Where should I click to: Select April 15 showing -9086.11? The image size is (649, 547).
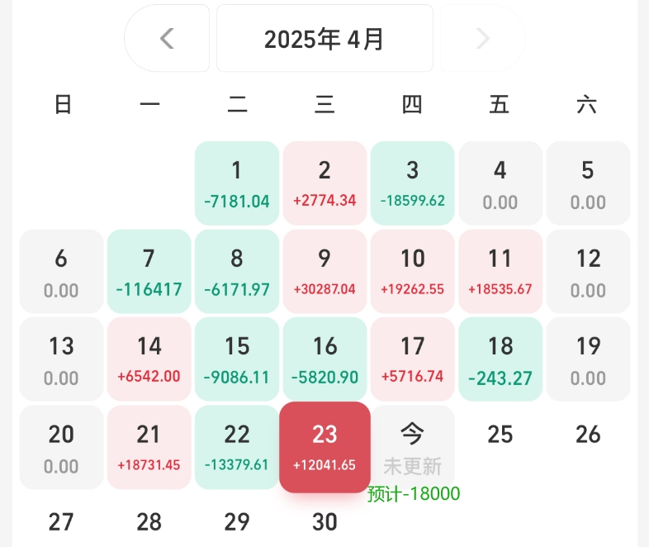pyautogui.click(x=237, y=359)
